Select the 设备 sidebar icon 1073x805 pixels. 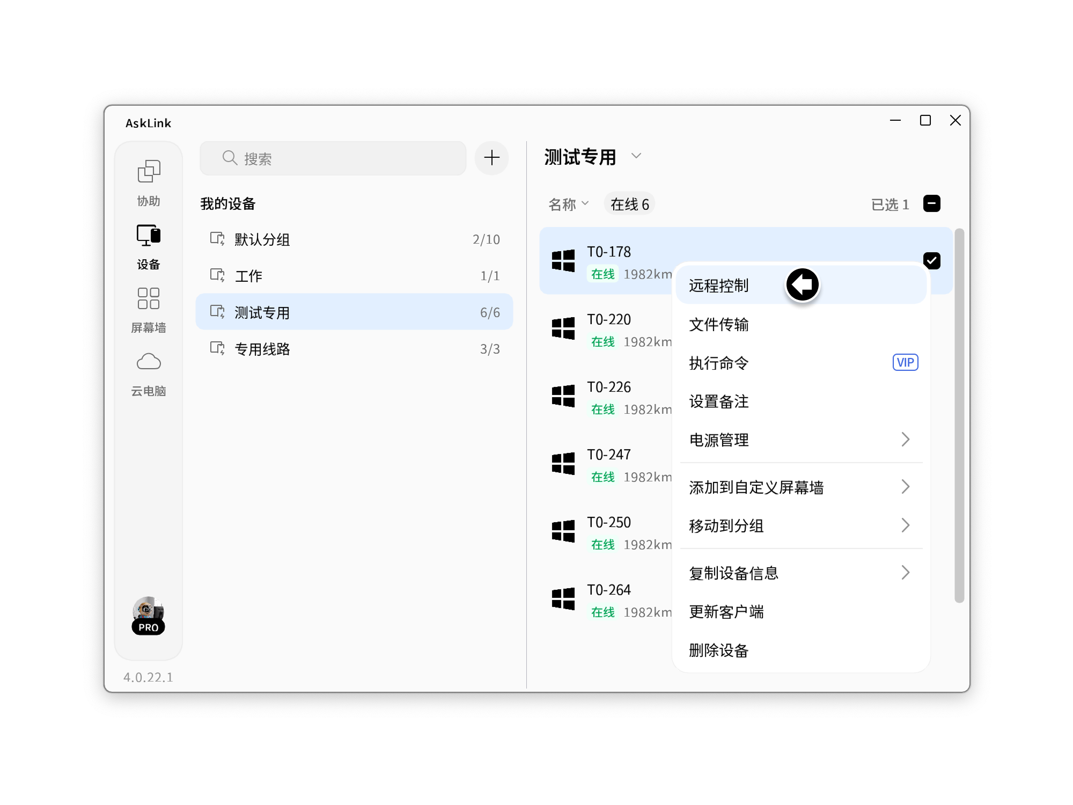point(149,243)
